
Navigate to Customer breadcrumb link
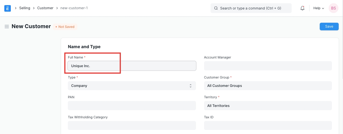45,8
